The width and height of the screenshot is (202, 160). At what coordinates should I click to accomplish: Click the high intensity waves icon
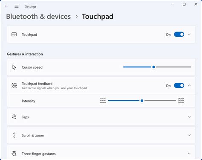coord(181,101)
